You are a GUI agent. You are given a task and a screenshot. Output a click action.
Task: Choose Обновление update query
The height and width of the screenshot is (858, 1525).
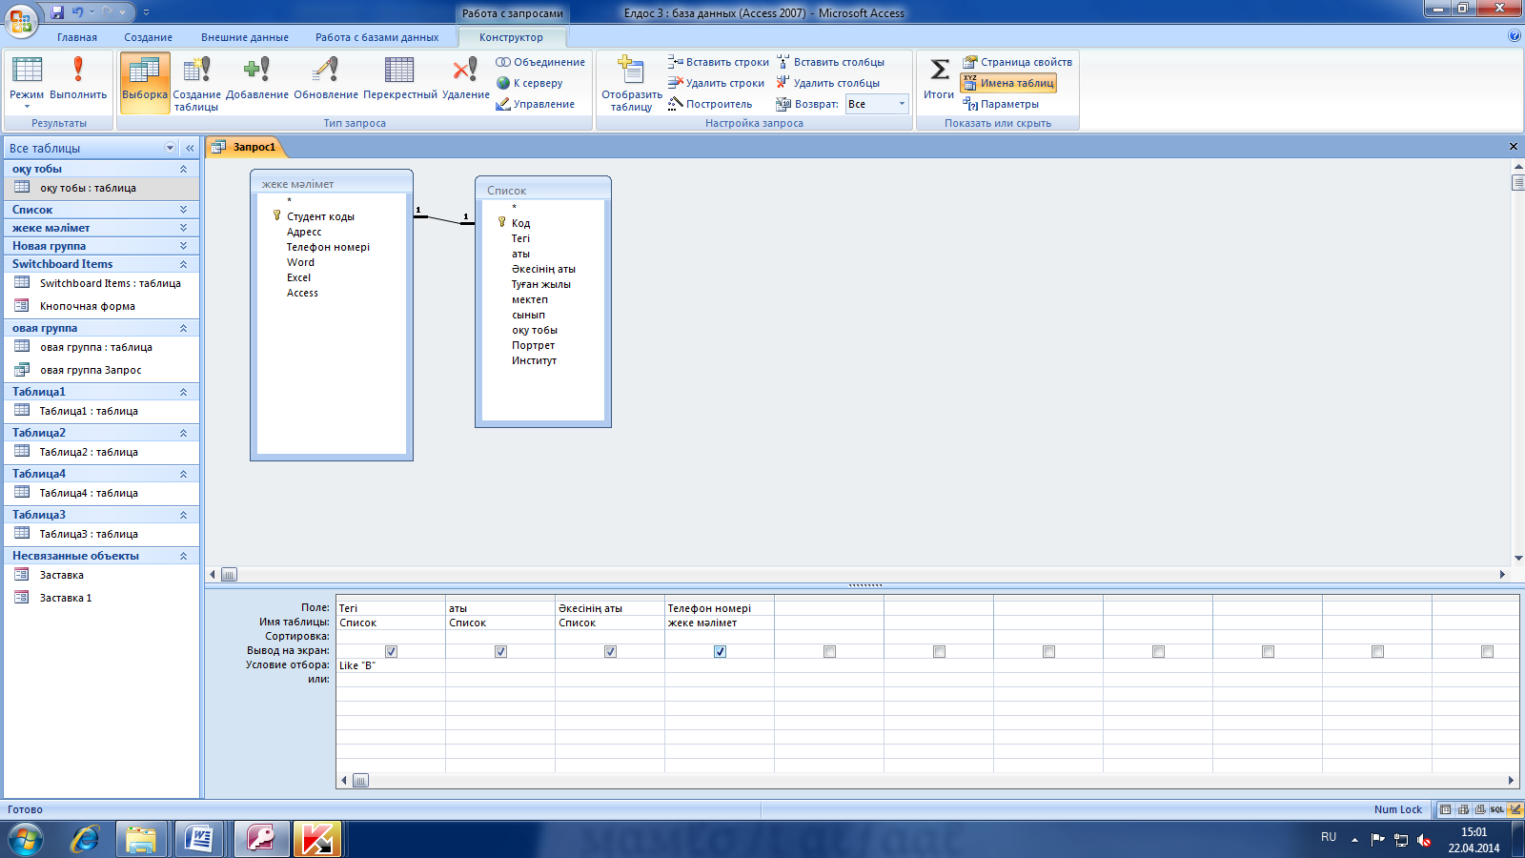(x=326, y=77)
